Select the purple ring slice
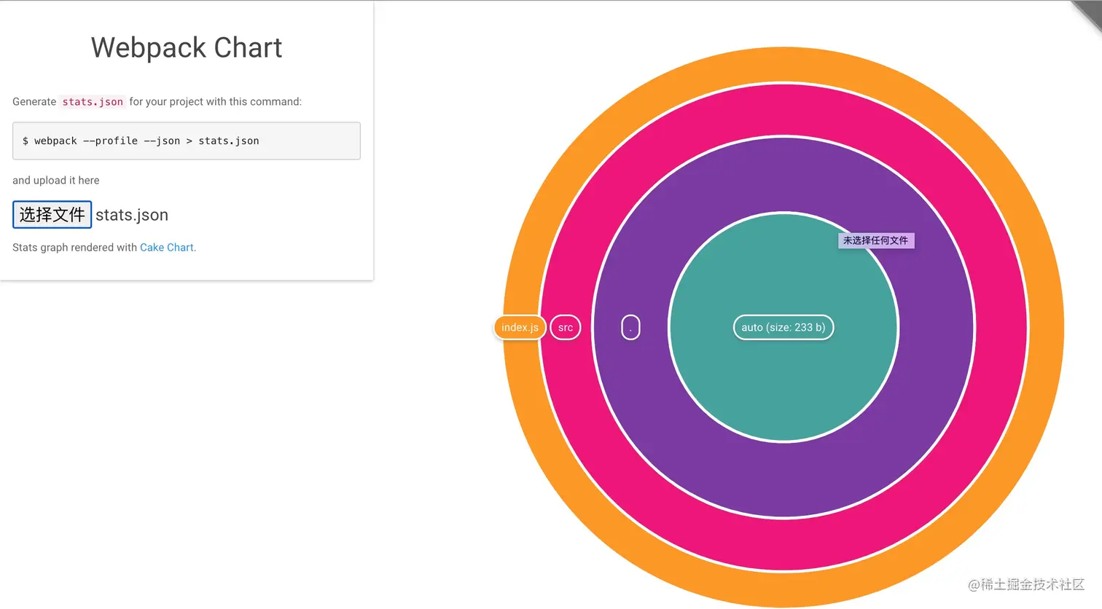The width and height of the screenshot is (1102, 609). pyautogui.click(x=783, y=175)
